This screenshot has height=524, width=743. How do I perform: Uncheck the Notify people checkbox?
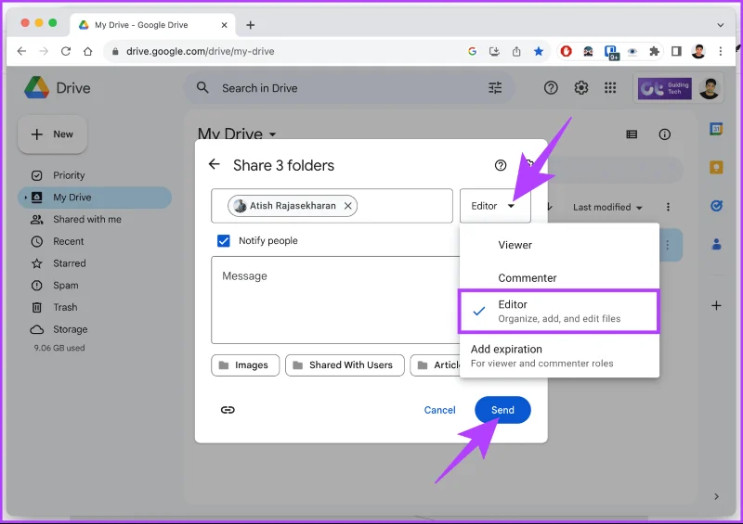[224, 241]
